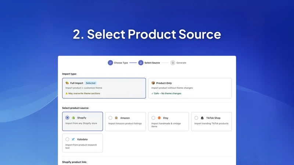
Task: Click 'Import from product research tool' text
Action: [81, 146]
